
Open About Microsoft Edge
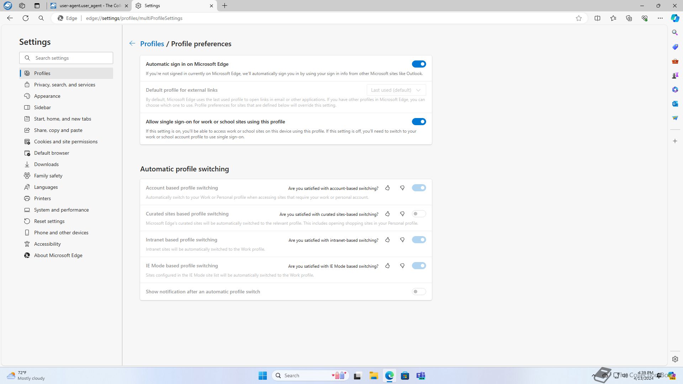click(66, 255)
